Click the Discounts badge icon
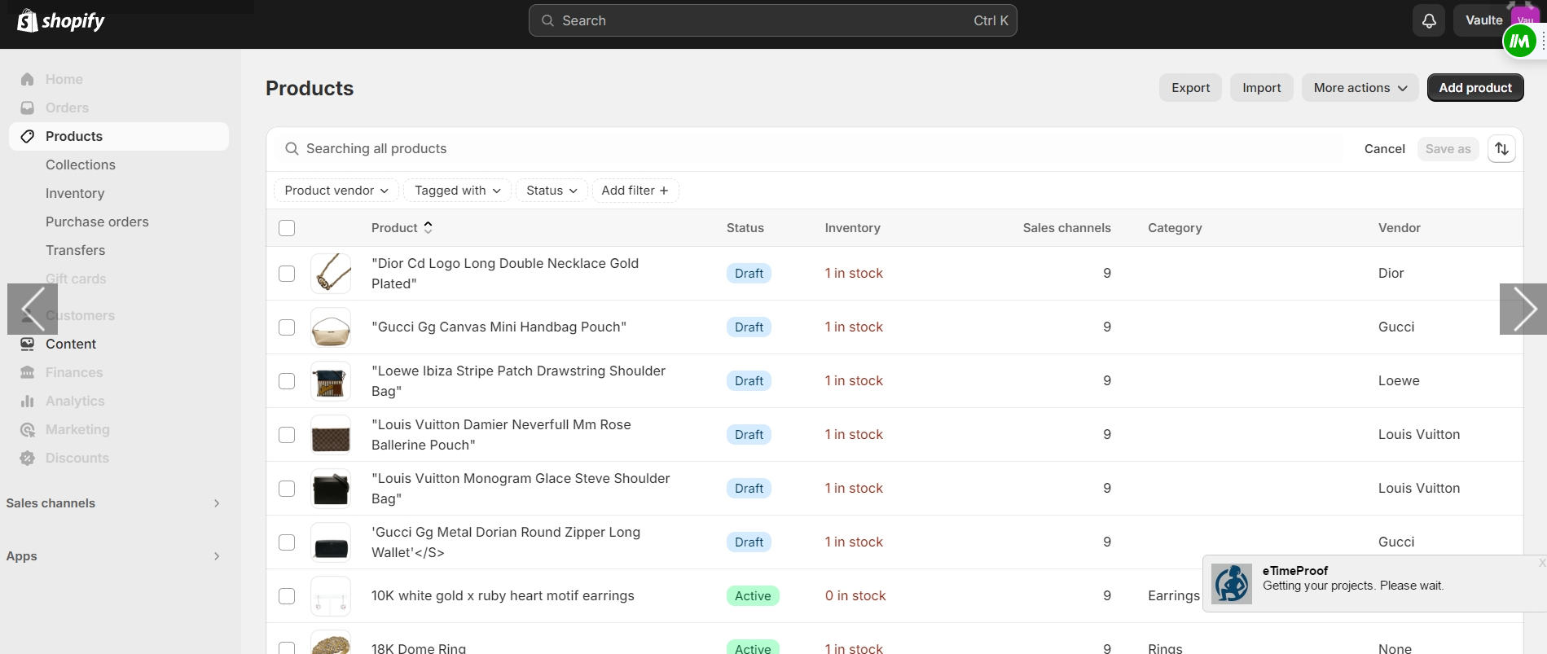The image size is (1547, 654). pyautogui.click(x=28, y=458)
